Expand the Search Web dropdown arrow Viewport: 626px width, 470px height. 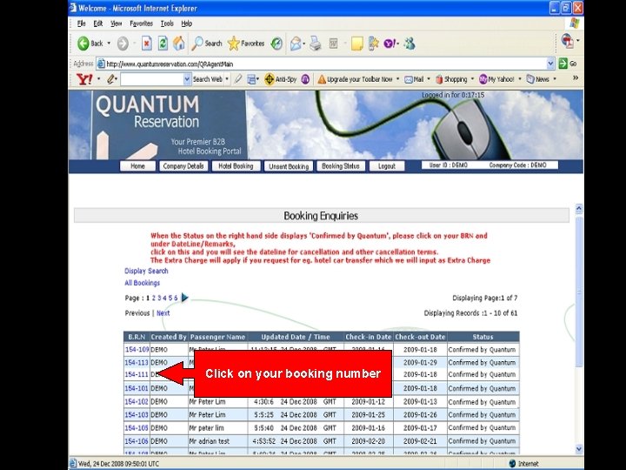[x=227, y=79]
